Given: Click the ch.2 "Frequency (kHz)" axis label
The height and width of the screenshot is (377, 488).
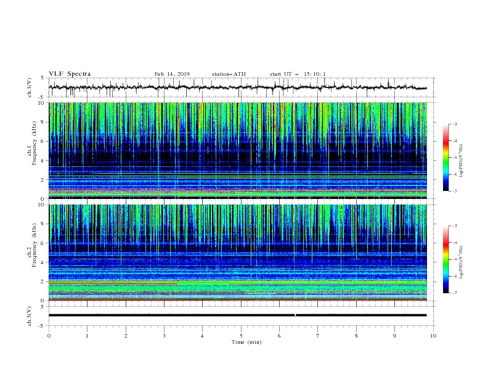Looking at the screenshot, I should point(35,245).
